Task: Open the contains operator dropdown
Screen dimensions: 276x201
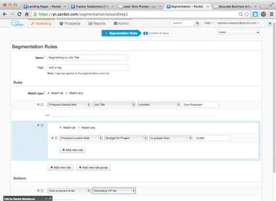Action: 159,105
